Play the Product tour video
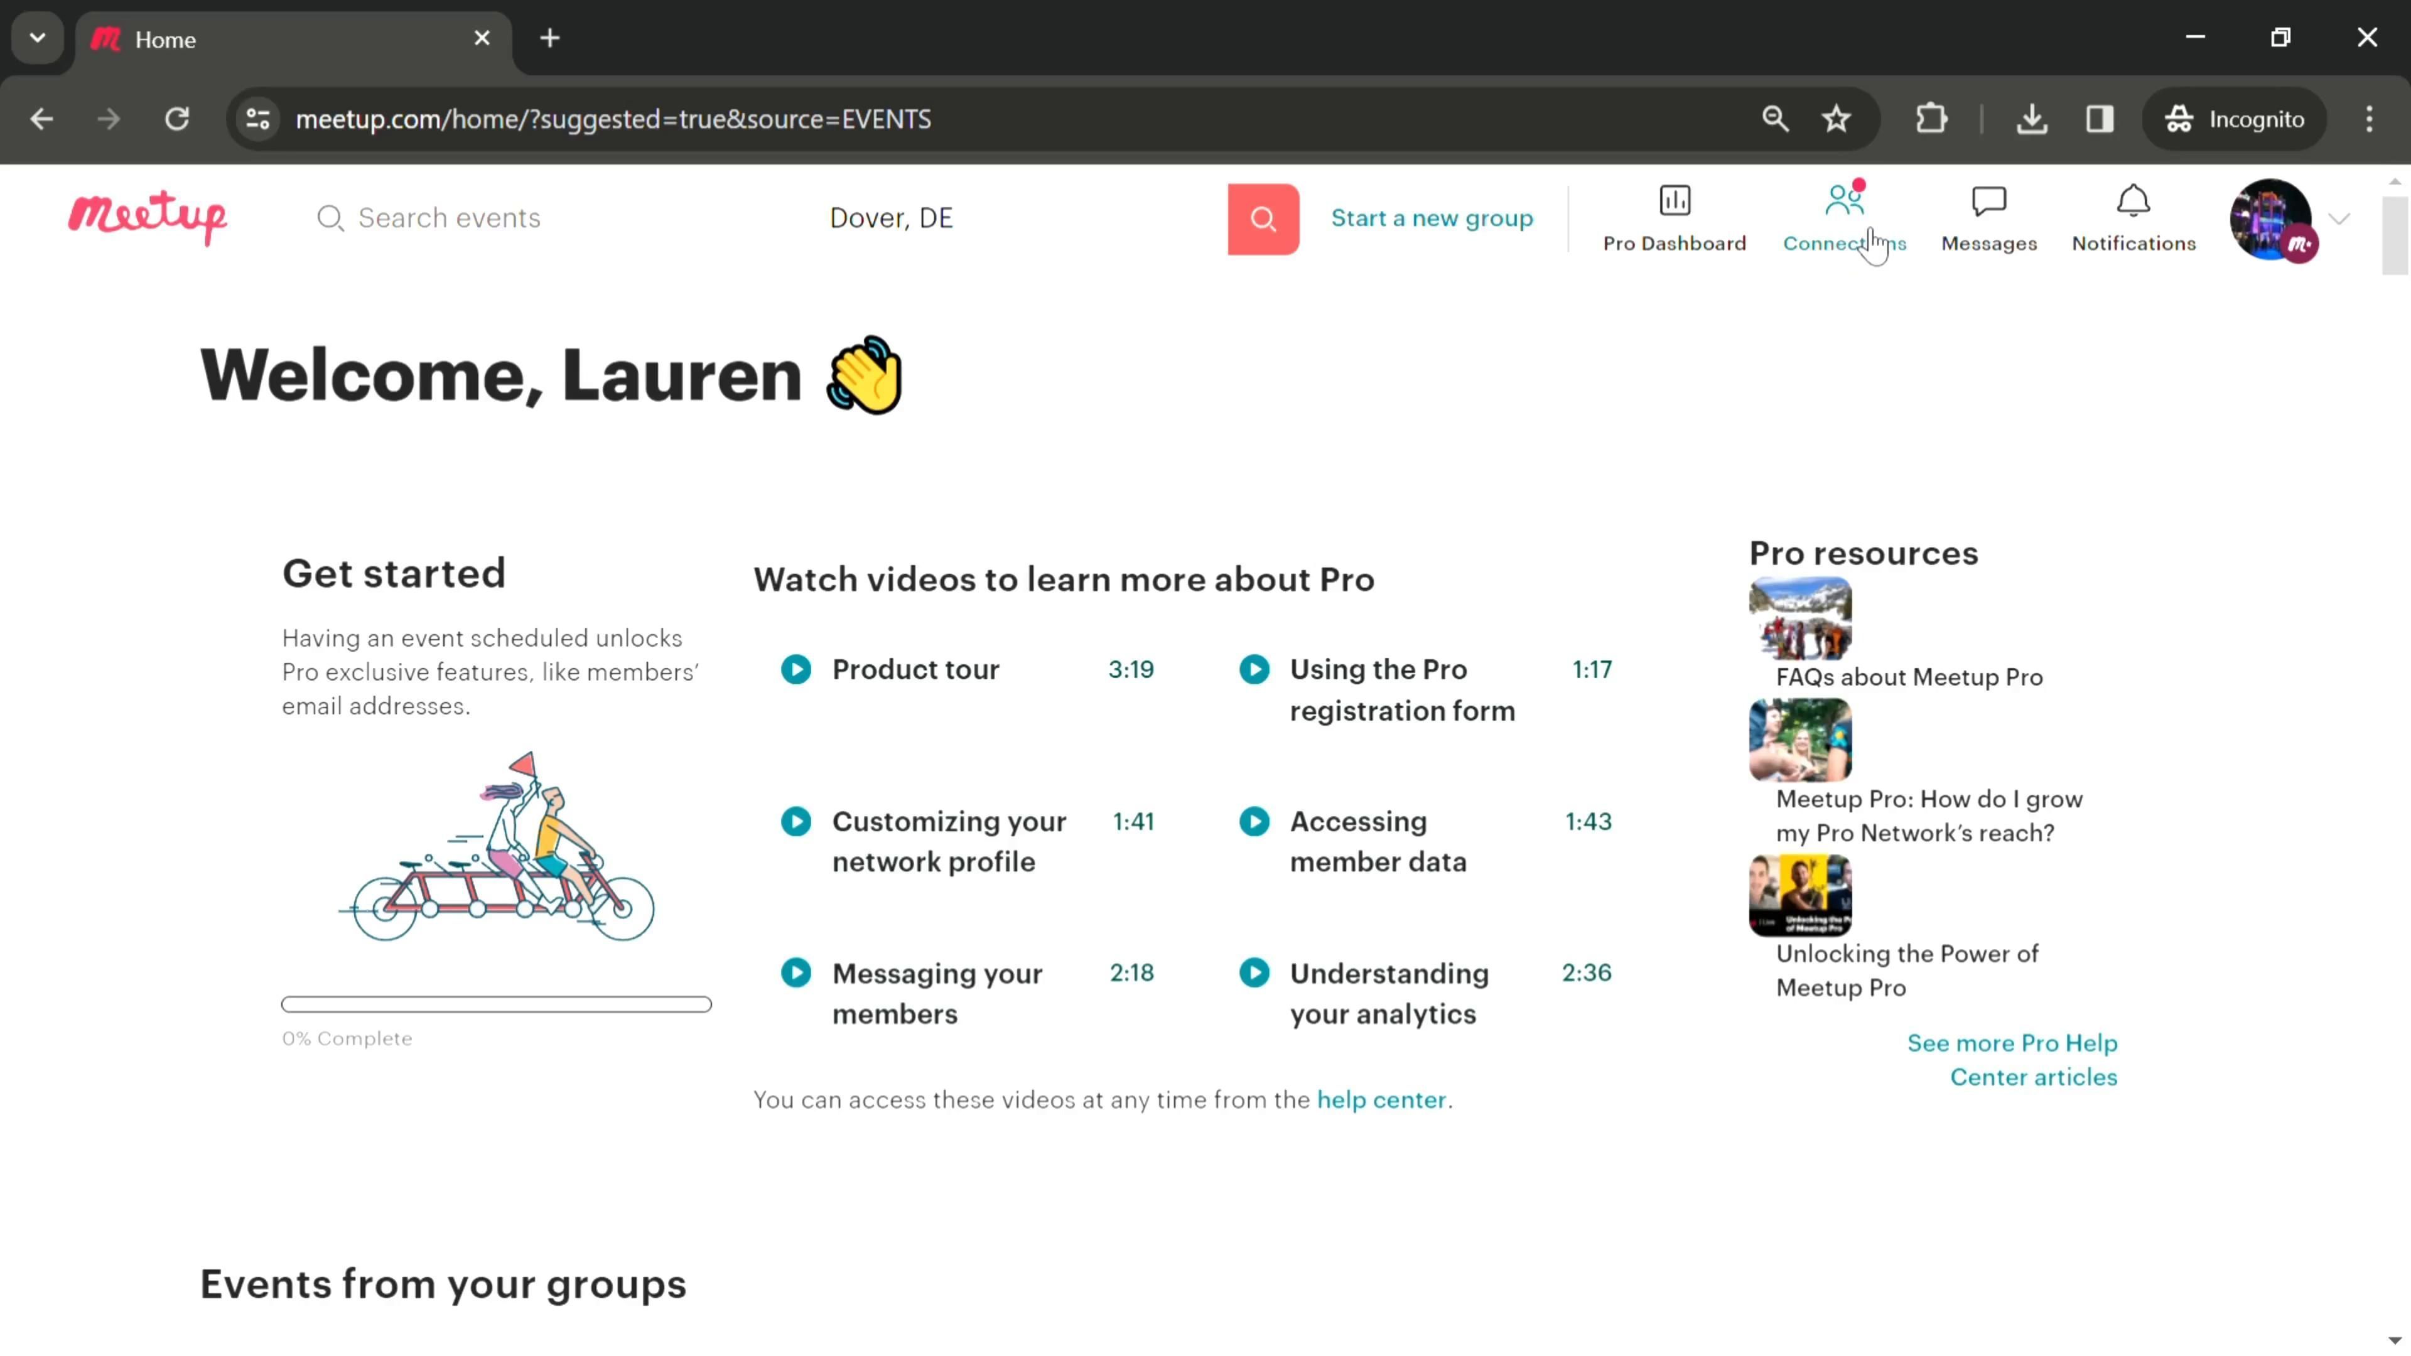 [796, 669]
